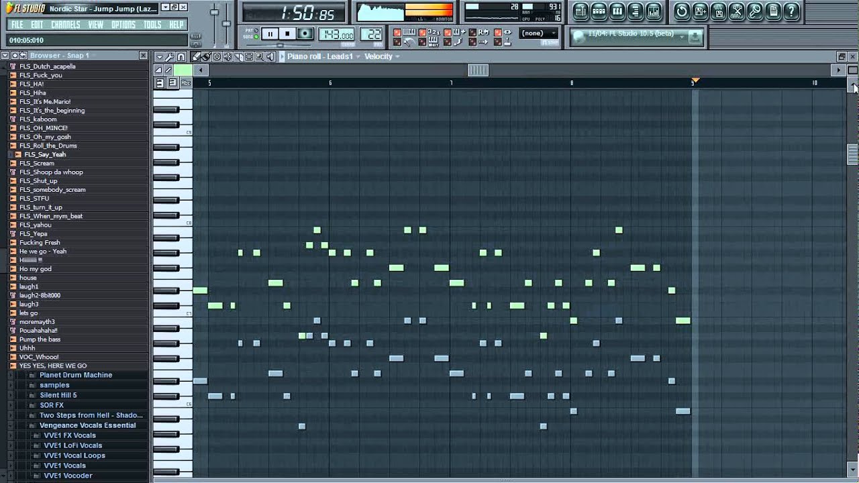Open the piano roll options menu arrow
The width and height of the screenshot is (859, 483).
pos(159,57)
